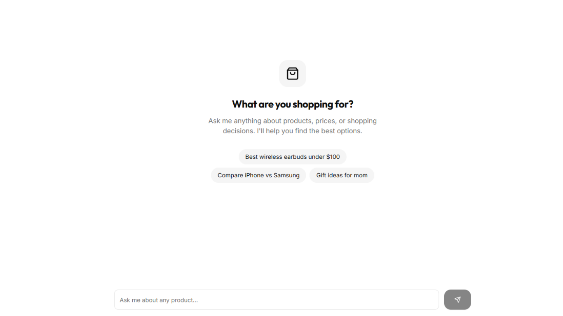Click inside the 'Ask me about any product' field
563x316 pixels.
click(x=276, y=300)
